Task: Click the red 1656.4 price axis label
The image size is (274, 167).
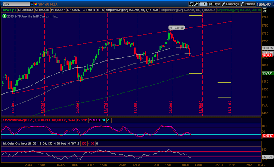Action: [267, 55]
